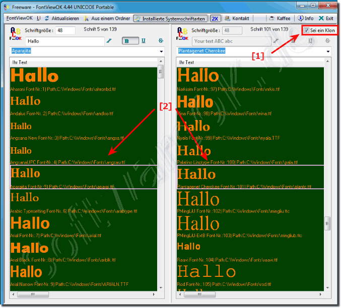Toggle underline in left pane
341x308 pixels.
(144, 41)
